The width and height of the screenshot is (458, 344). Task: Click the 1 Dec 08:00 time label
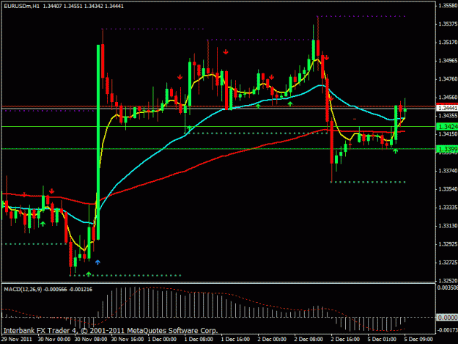pyautogui.click(x=199, y=340)
